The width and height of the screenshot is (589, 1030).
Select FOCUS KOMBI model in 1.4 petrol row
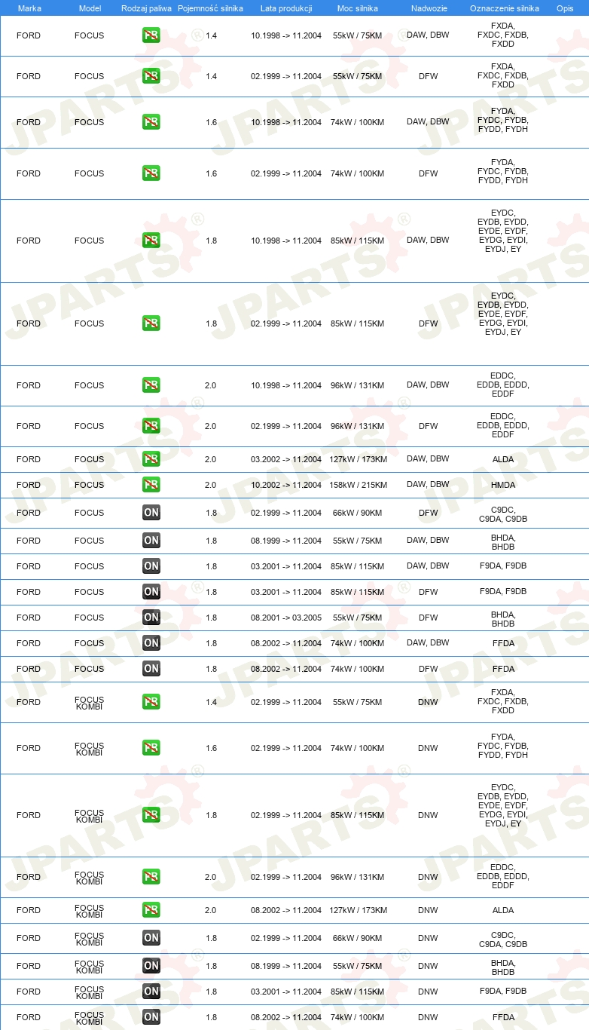pos(90,703)
